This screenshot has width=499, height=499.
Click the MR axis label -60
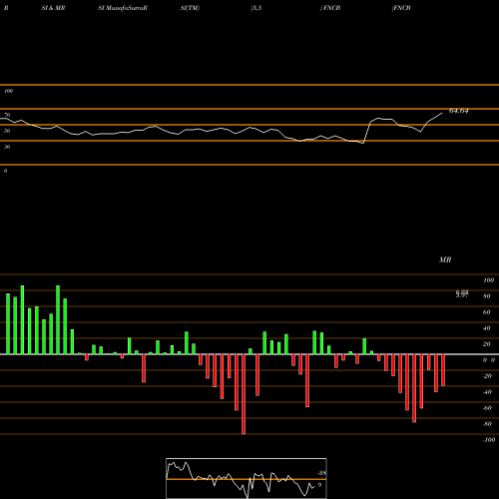(x=487, y=408)
